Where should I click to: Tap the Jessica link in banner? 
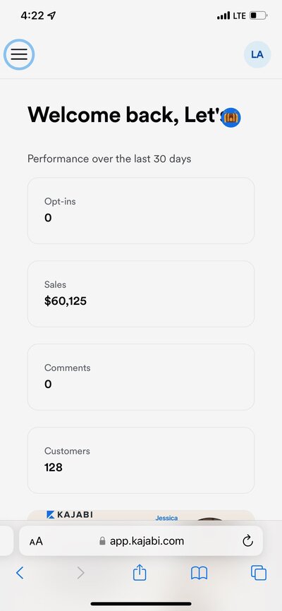(166, 518)
